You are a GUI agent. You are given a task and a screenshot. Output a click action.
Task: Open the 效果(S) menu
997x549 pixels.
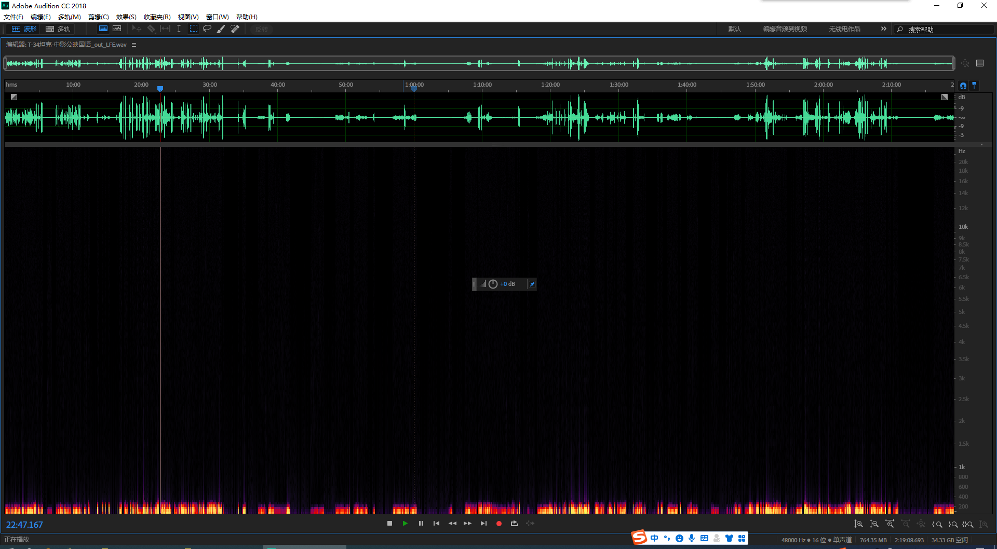pos(126,17)
